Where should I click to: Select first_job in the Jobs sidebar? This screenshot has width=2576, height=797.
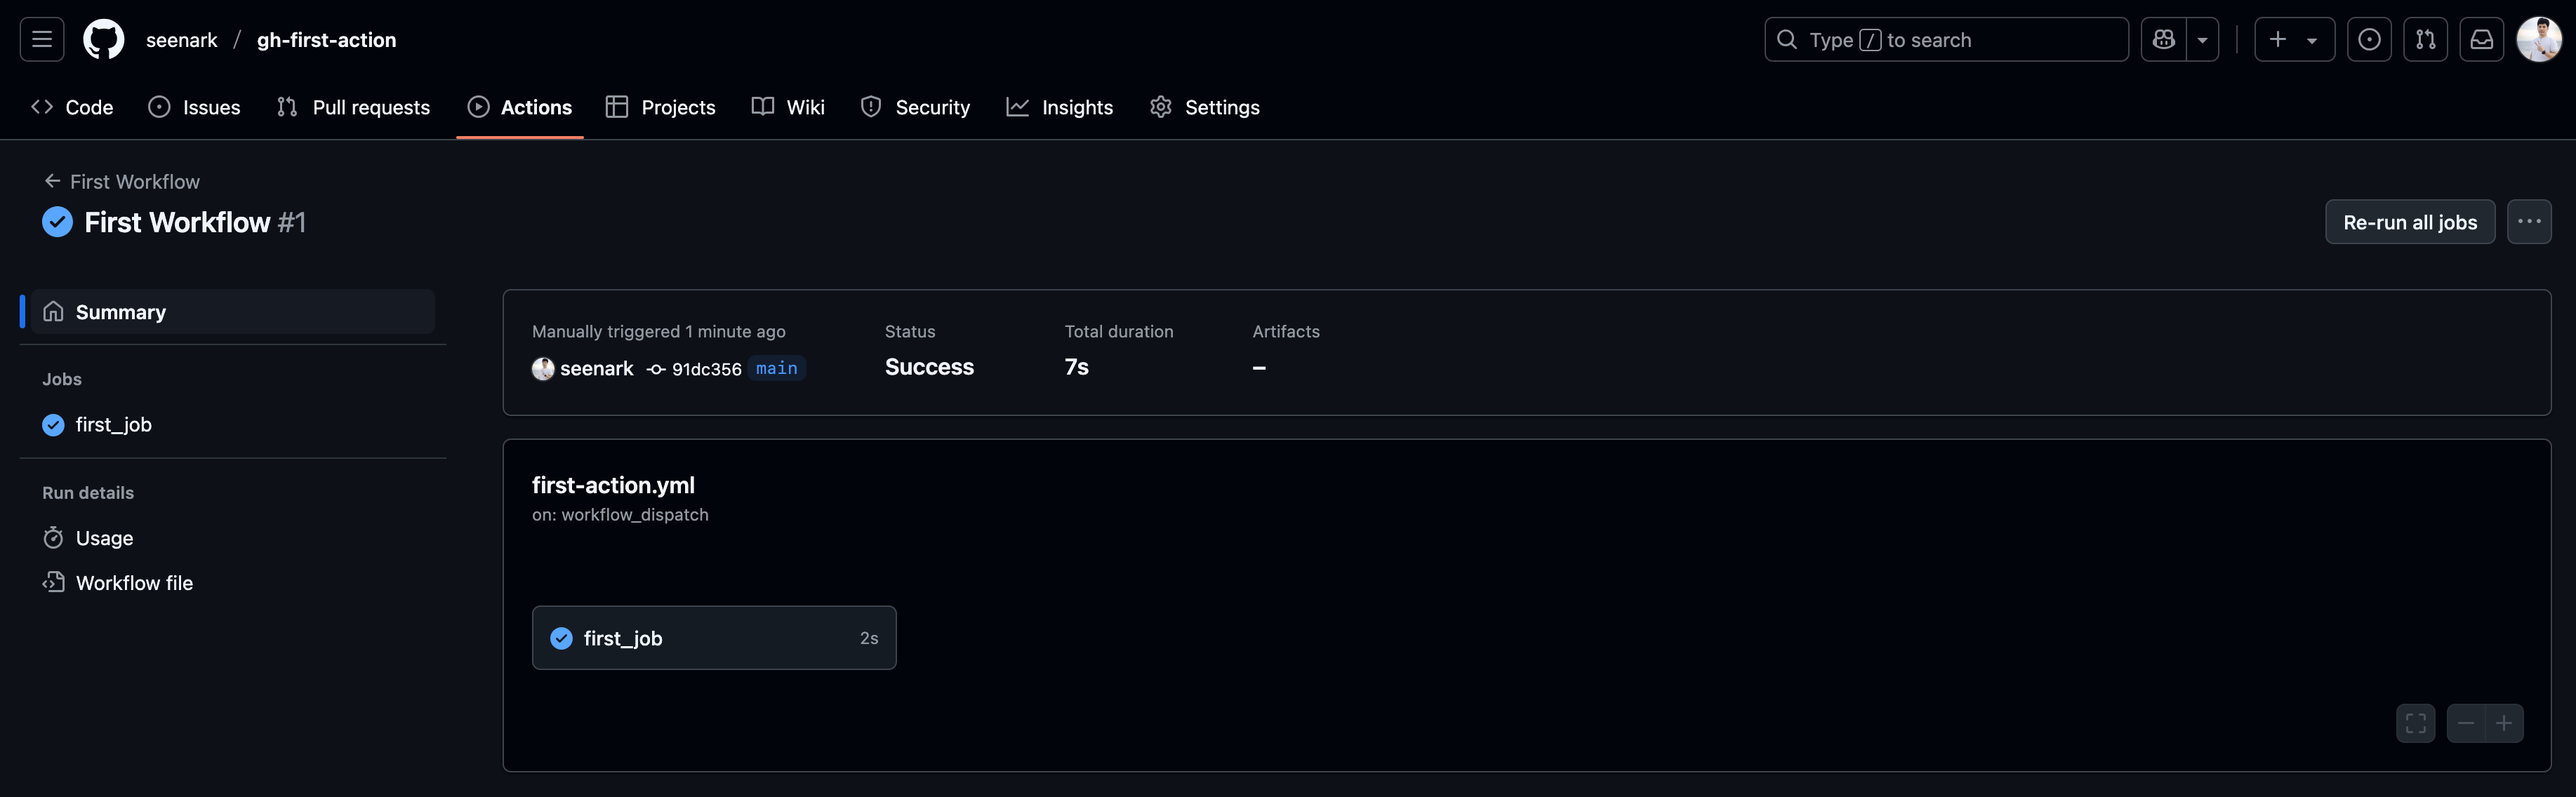113,425
